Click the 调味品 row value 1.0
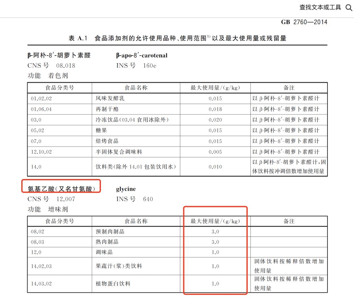 pos(215,252)
